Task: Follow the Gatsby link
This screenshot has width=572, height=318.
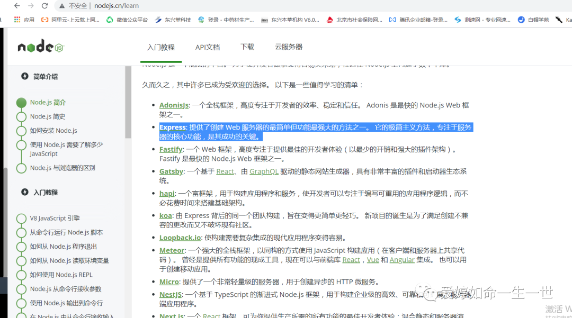Action: 172,171
